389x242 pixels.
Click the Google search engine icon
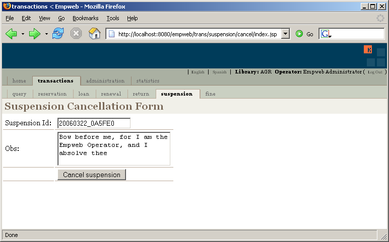(x=326, y=34)
